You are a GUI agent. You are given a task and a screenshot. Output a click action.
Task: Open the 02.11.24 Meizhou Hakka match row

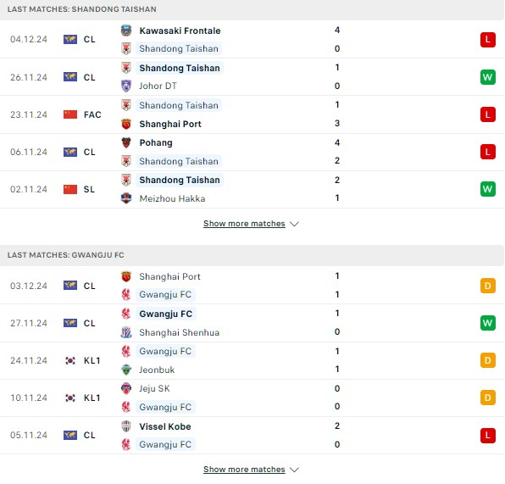(x=252, y=189)
